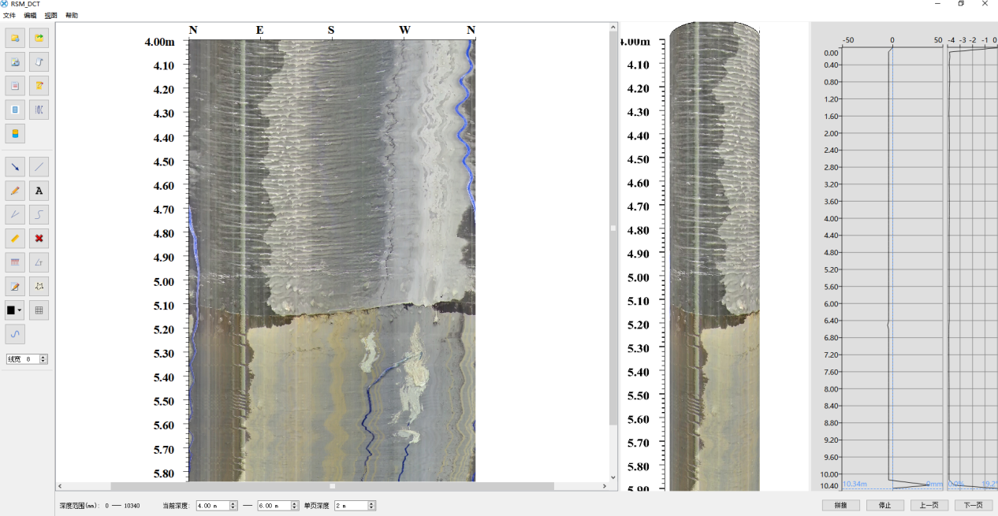Choose the text 'A' annotation tool
The width and height of the screenshot is (998, 516).
(x=39, y=191)
